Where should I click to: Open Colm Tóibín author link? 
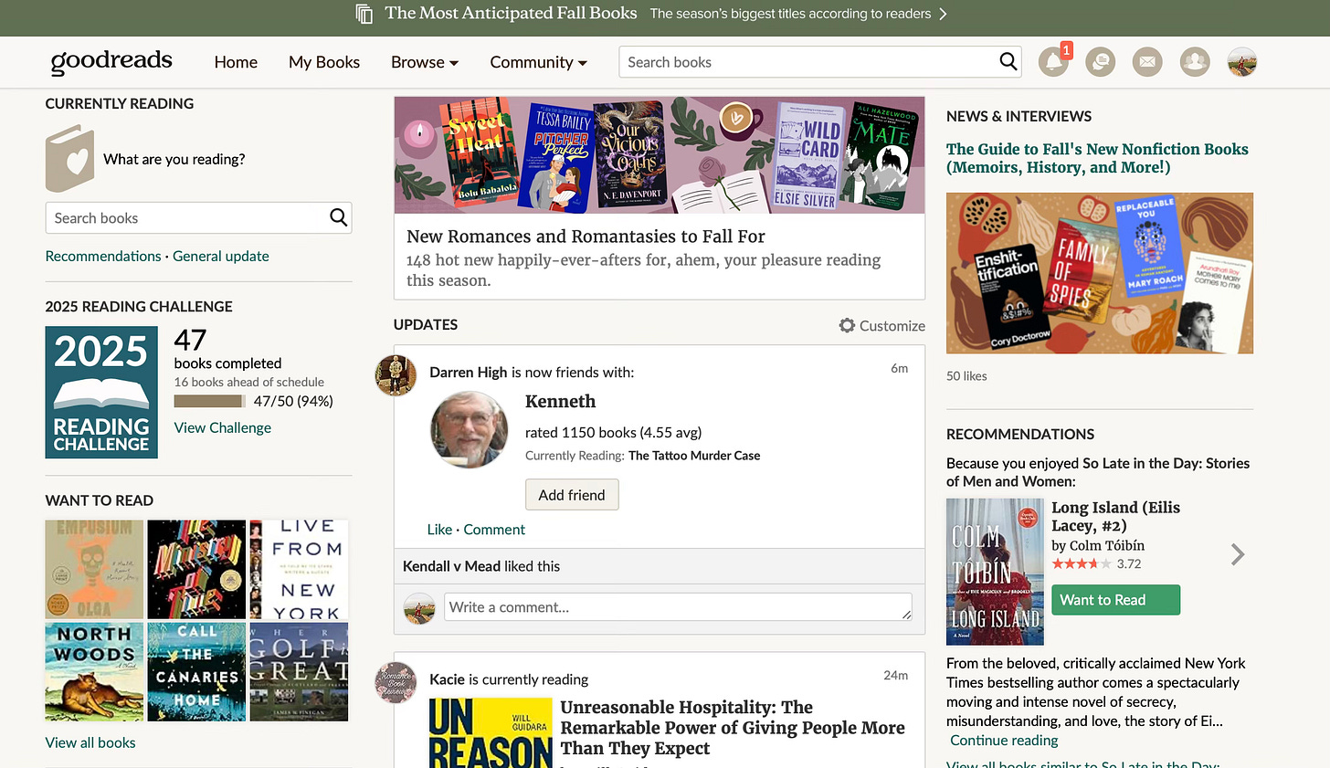1107,545
